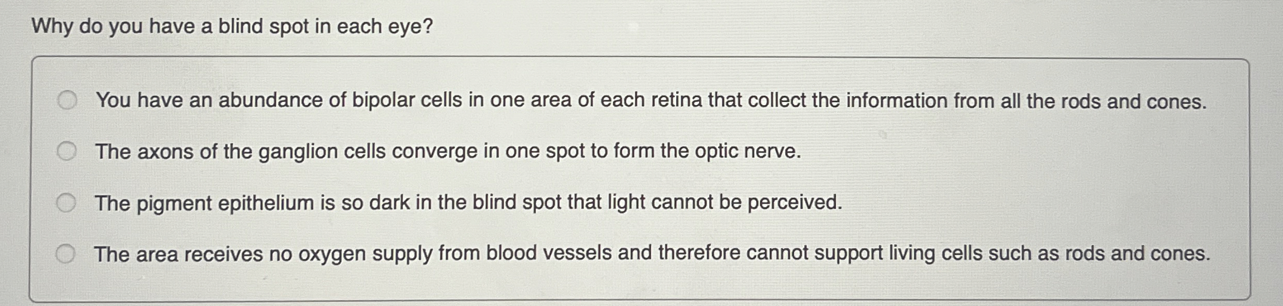
Task: Select the radio button for the oxygen supply answer
Action: [x=66, y=253]
